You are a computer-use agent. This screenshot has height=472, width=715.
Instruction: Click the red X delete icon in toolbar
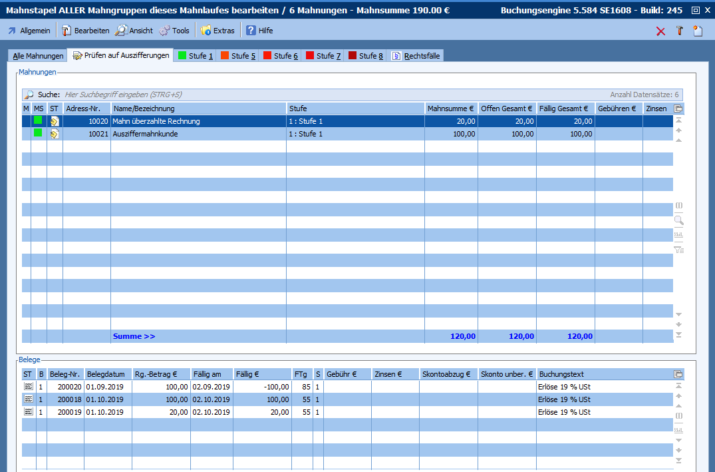(660, 31)
